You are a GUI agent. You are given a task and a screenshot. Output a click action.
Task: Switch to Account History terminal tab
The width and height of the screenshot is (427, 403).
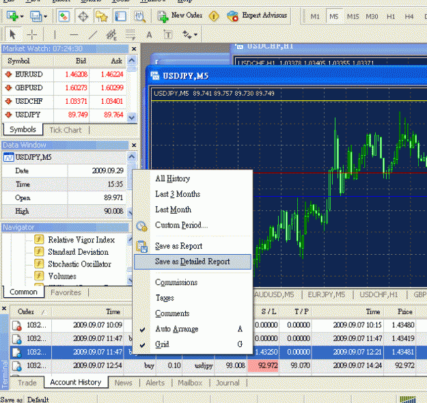(x=76, y=383)
